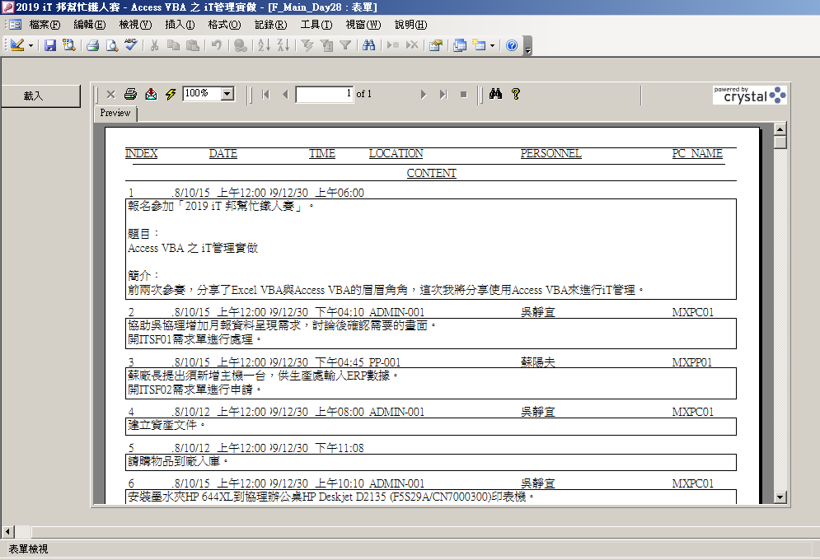
Task: Click the undo arrow icon
Action: point(217,45)
